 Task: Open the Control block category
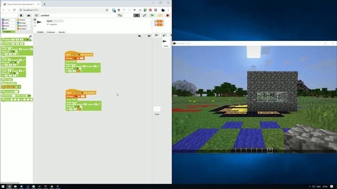click(24, 20)
